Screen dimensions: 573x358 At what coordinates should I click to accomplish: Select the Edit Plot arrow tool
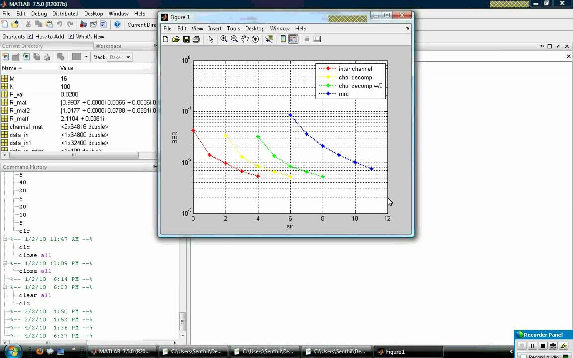click(211, 39)
